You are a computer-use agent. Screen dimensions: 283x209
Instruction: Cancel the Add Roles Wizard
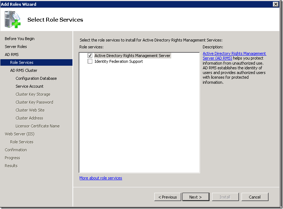click(255, 197)
